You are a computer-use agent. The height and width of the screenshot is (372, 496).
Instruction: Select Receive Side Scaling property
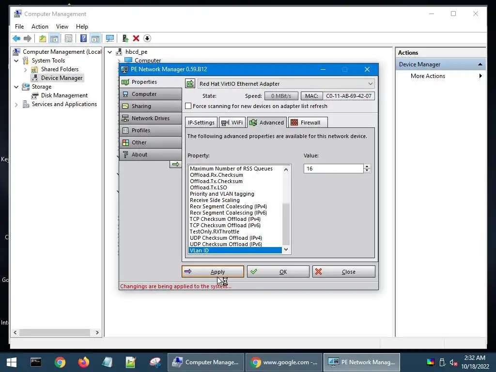tap(215, 200)
